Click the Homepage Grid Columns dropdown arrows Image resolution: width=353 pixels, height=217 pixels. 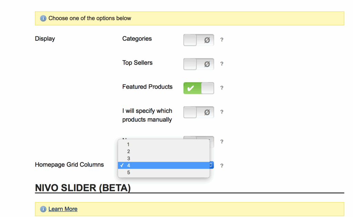tap(211, 165)
